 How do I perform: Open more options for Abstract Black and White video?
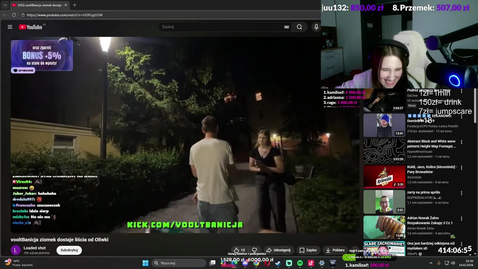[462, 142]
